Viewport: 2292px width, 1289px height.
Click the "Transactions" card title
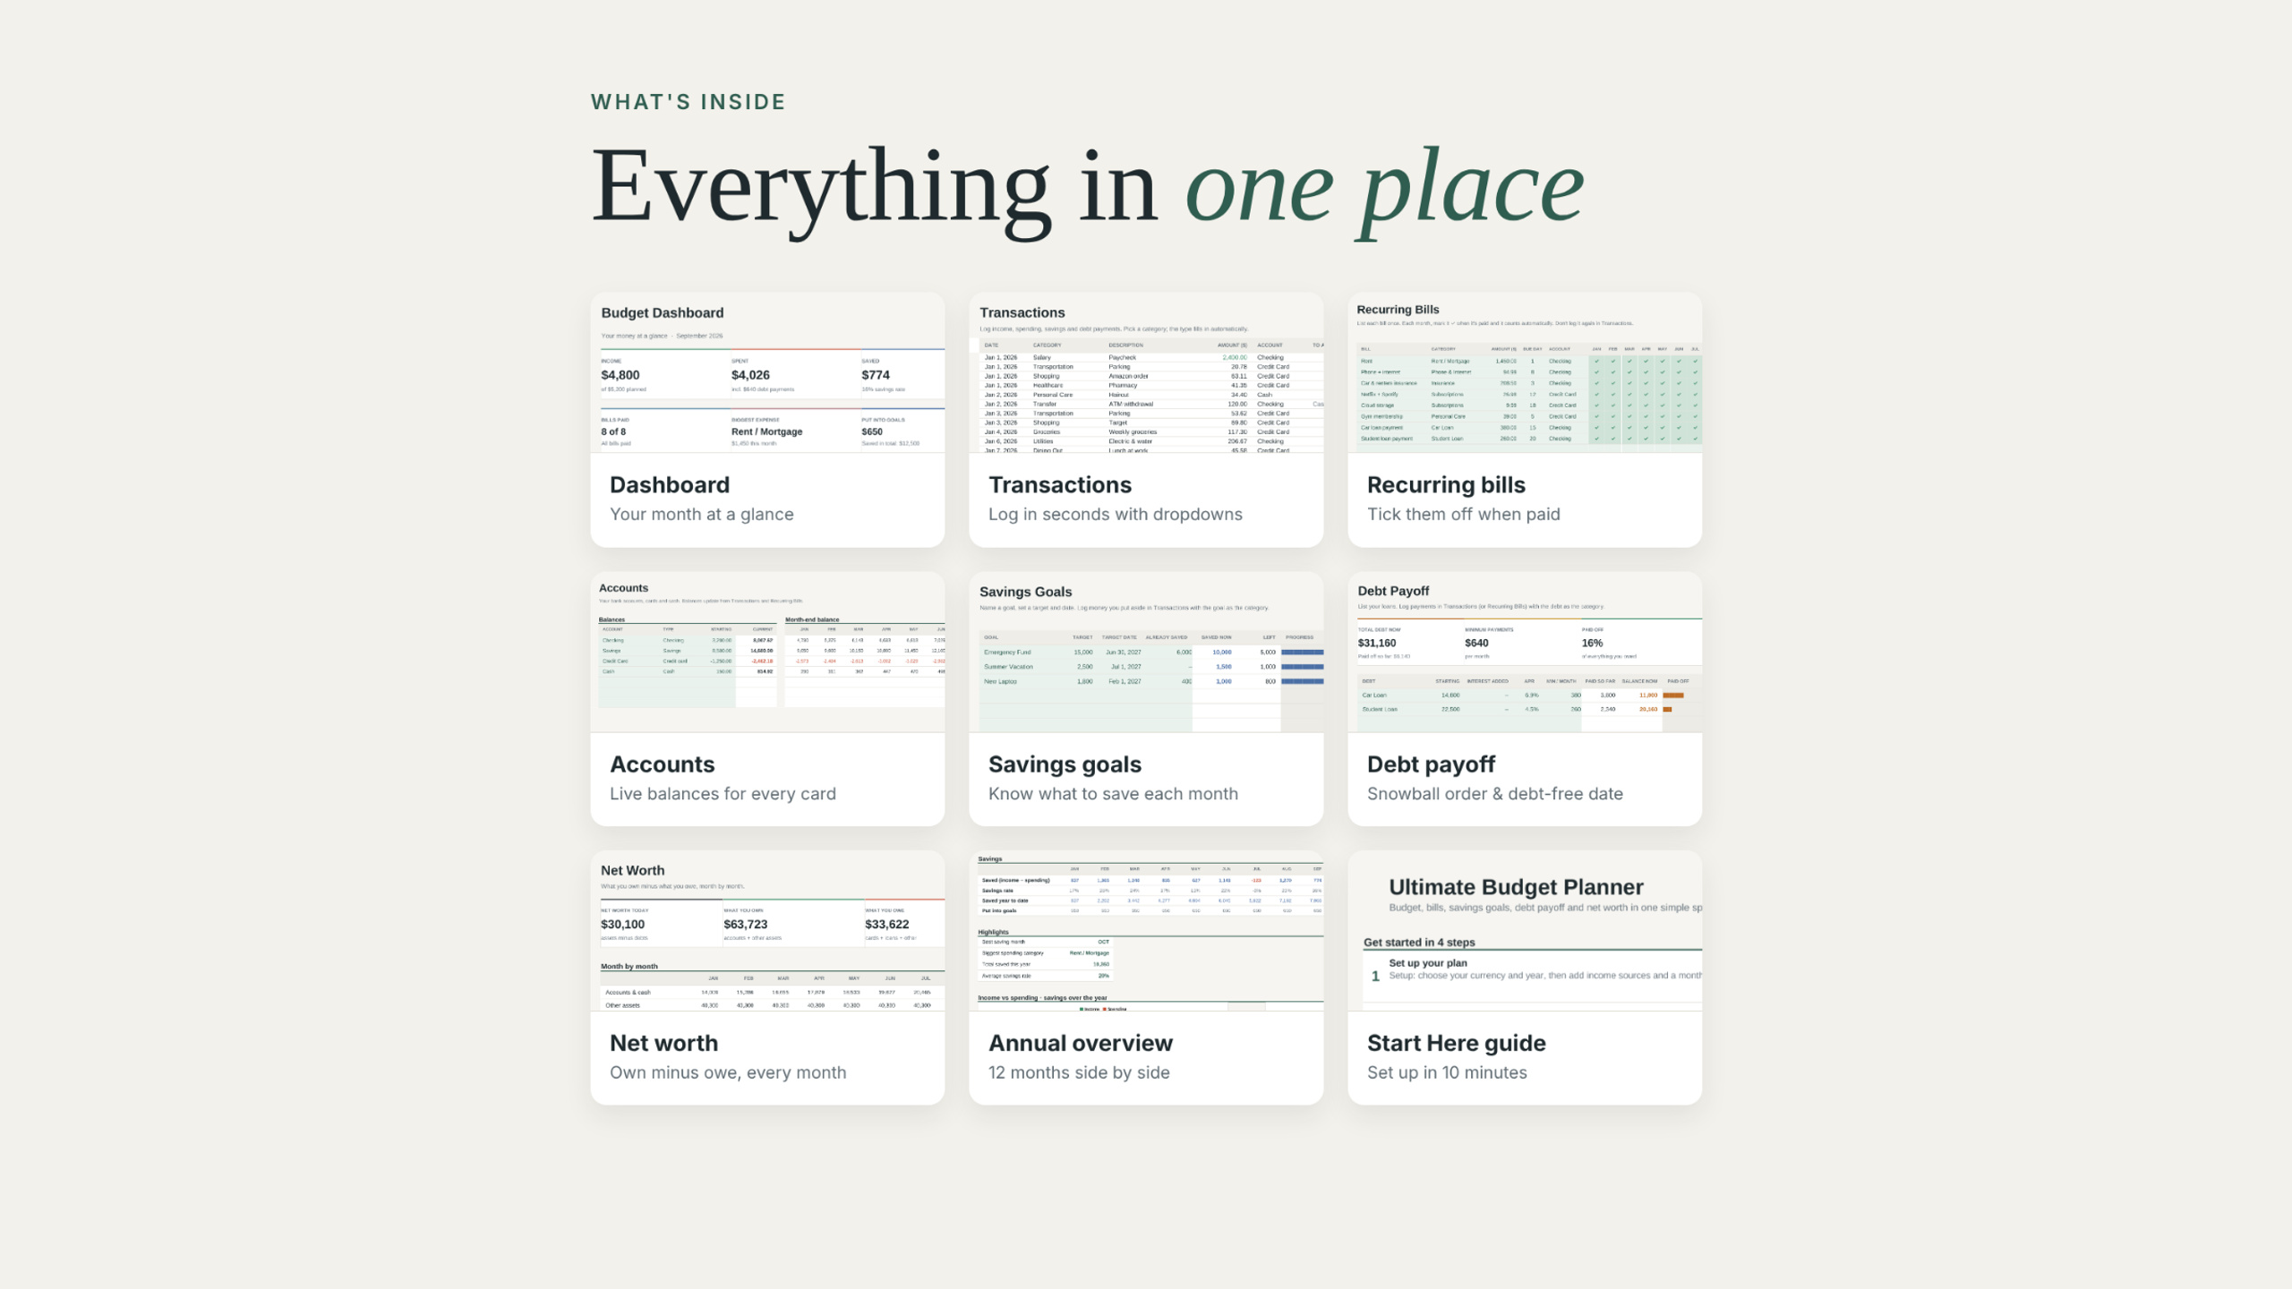(1060, 485)
